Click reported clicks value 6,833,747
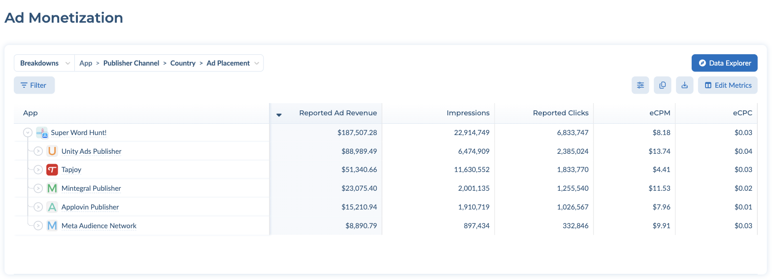The image size is (772, 279). 572,133
